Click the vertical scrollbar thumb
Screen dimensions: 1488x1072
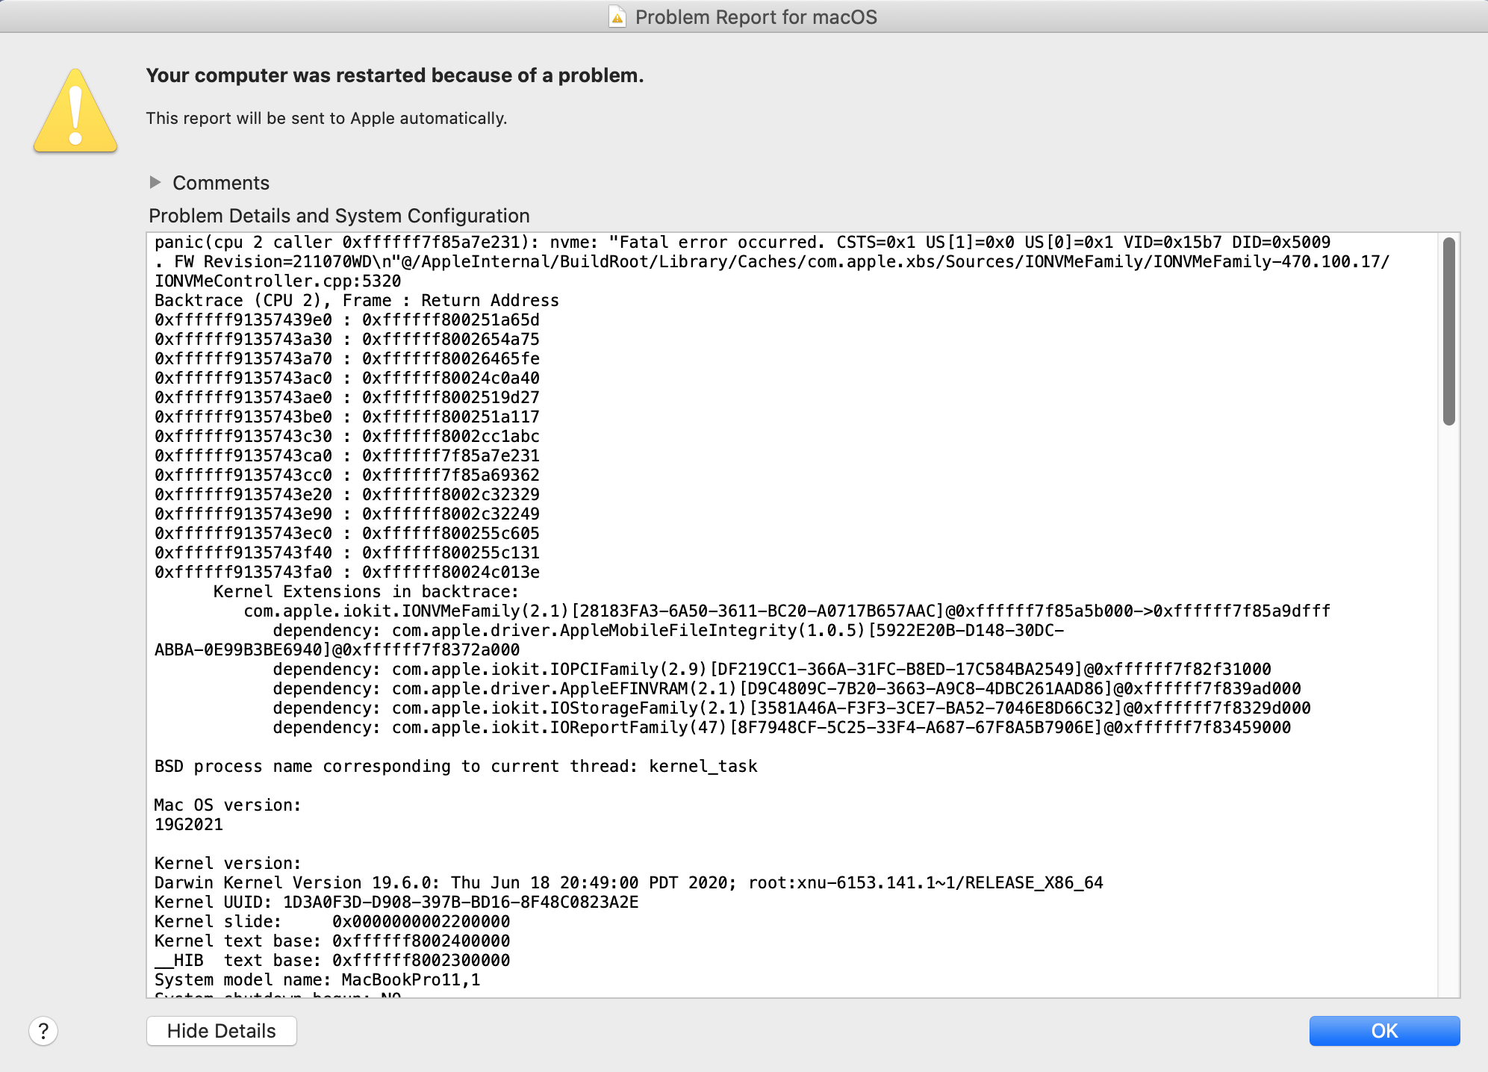coord(1449,331)
